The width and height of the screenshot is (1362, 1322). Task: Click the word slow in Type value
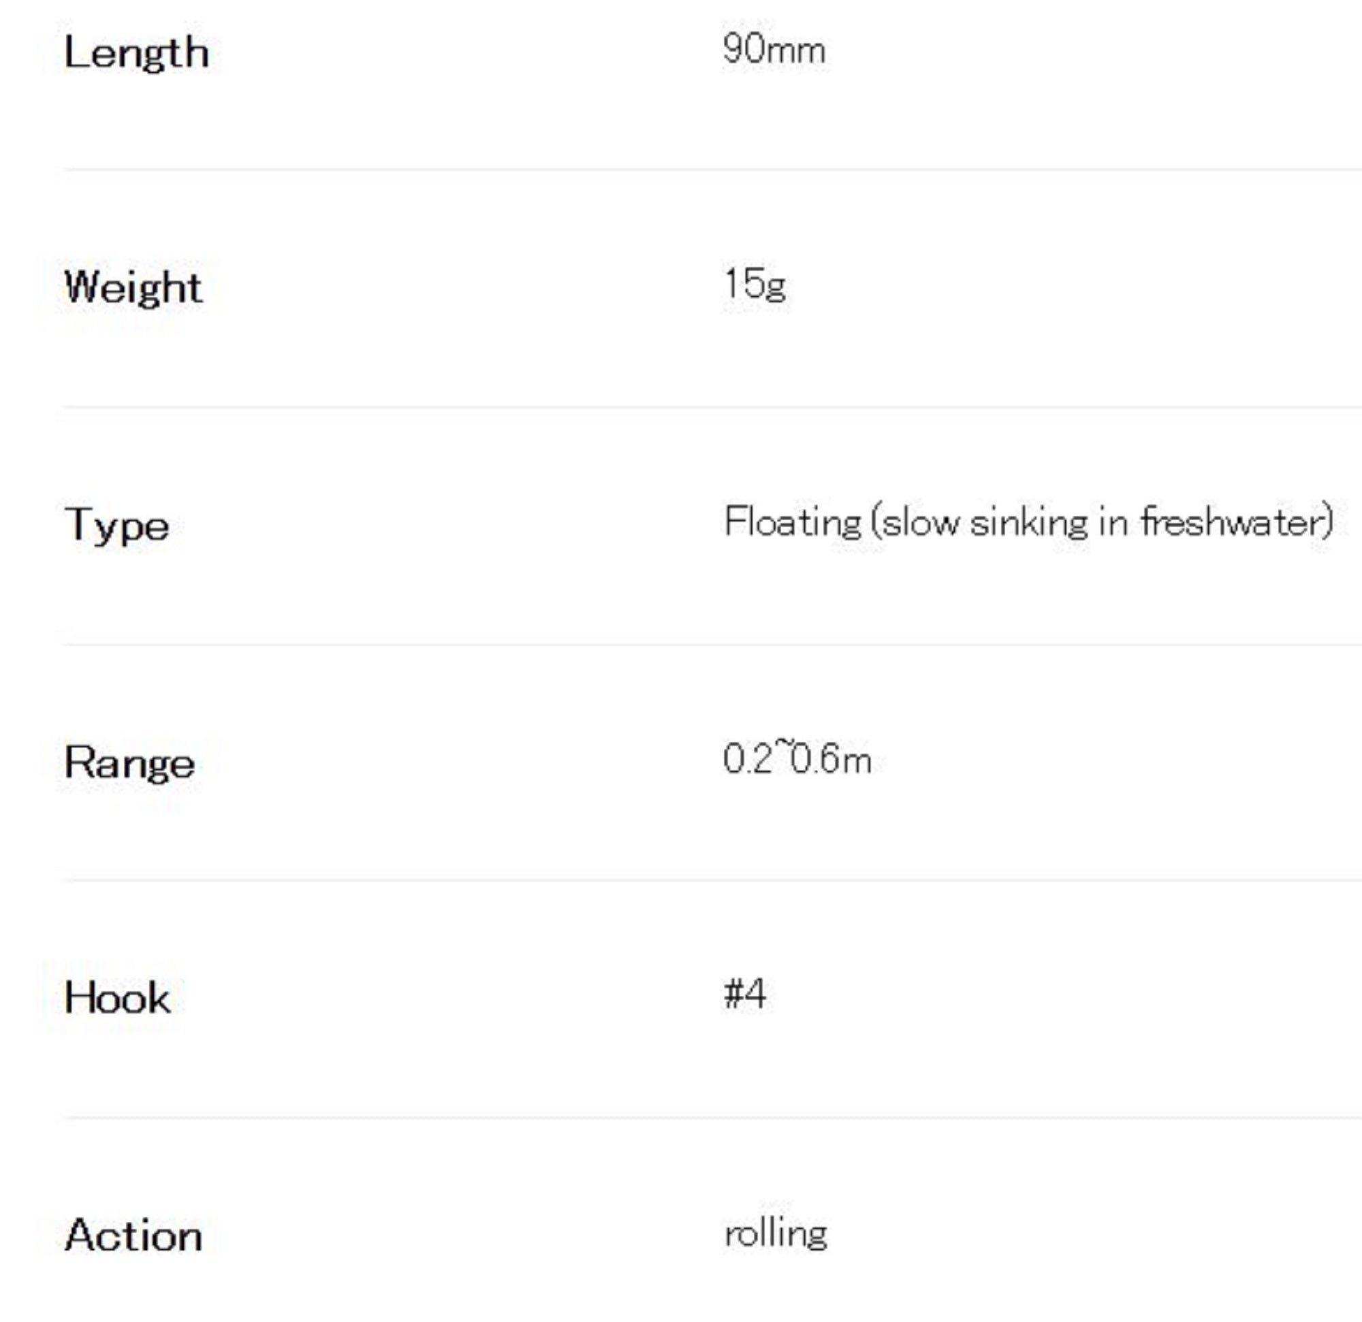(921, 521)
